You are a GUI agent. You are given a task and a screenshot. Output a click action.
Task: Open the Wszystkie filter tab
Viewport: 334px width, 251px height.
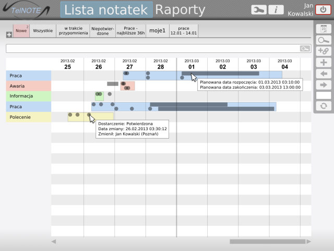[43, 31]
